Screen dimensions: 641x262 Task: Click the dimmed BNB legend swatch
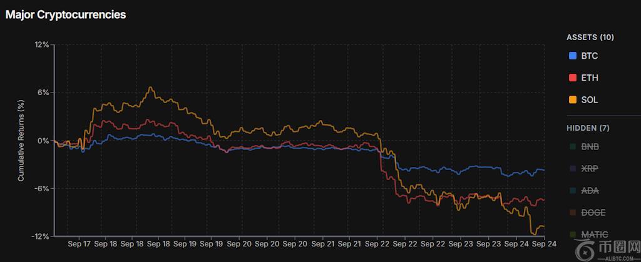click(x=572, y=148)
